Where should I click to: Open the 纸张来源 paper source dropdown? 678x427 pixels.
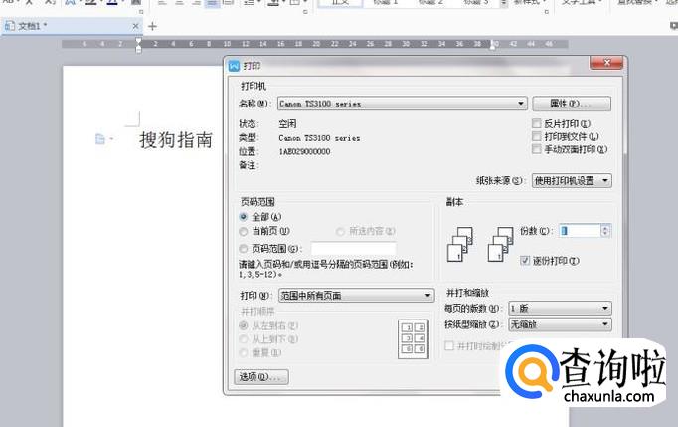coord(572,180)
